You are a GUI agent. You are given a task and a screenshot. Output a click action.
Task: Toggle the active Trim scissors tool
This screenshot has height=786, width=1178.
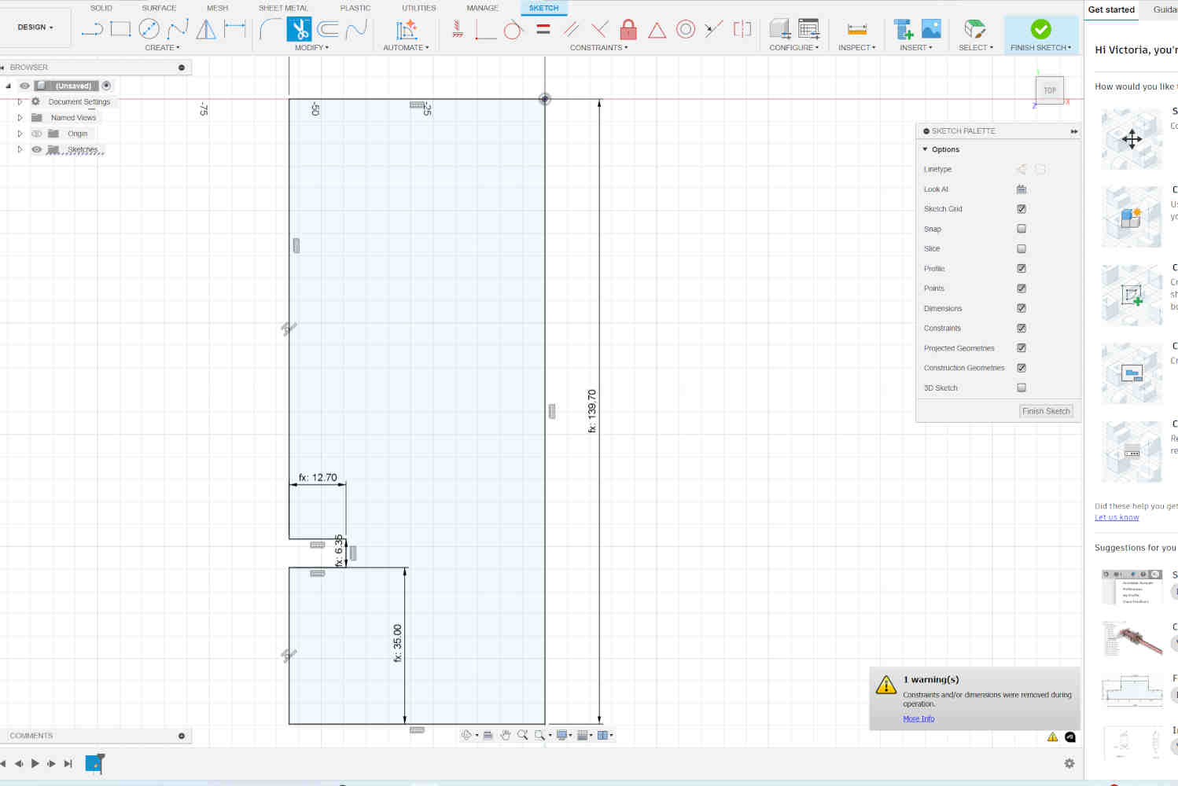(x=299, y=29)
